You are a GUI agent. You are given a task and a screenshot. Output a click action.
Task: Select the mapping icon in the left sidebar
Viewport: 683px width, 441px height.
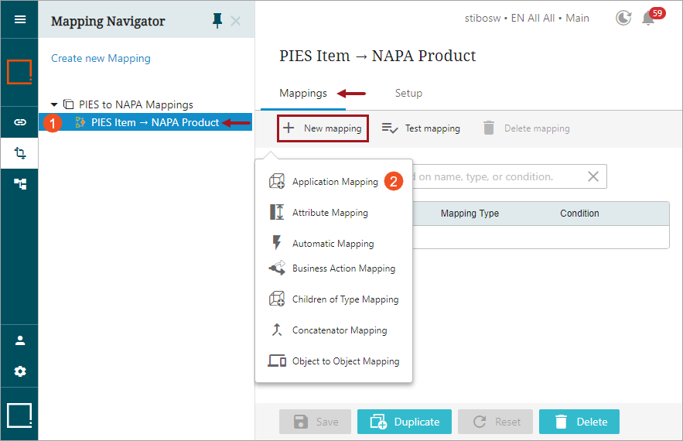tap(19, 153)
